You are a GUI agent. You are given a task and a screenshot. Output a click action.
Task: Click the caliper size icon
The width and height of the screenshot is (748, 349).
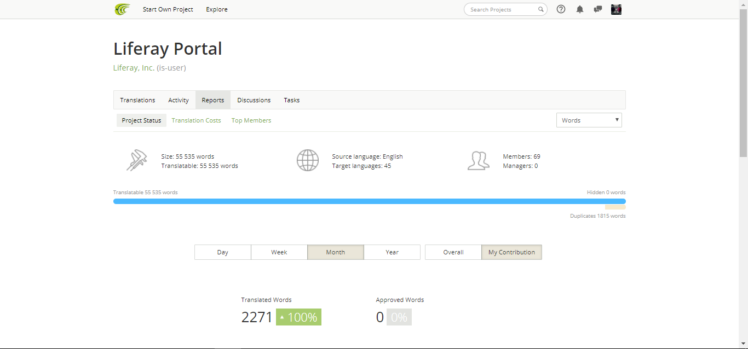tap(137, 161)
